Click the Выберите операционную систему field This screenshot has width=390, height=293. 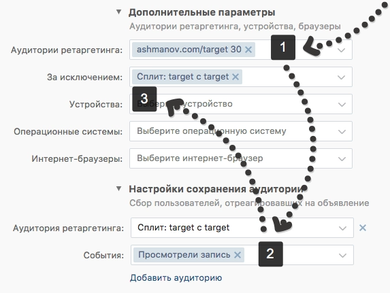pos(241,131)
